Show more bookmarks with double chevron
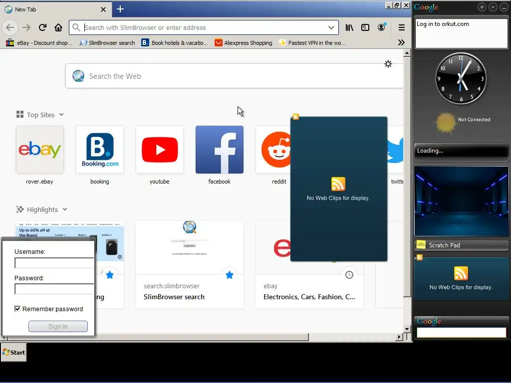The height and width of the screenshot is (383, 511). point(401,43)
